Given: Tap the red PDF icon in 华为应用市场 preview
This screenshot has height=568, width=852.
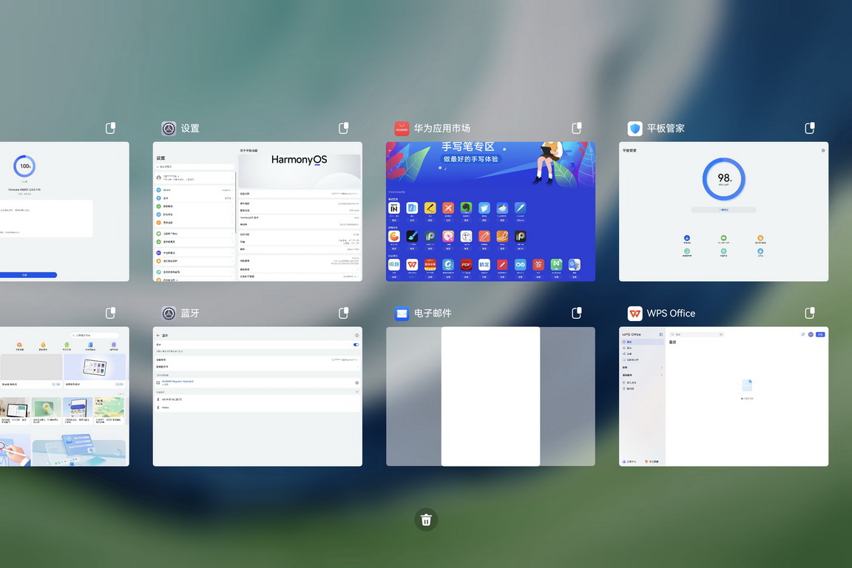Looking at the screenshot, I should point(466,265).
